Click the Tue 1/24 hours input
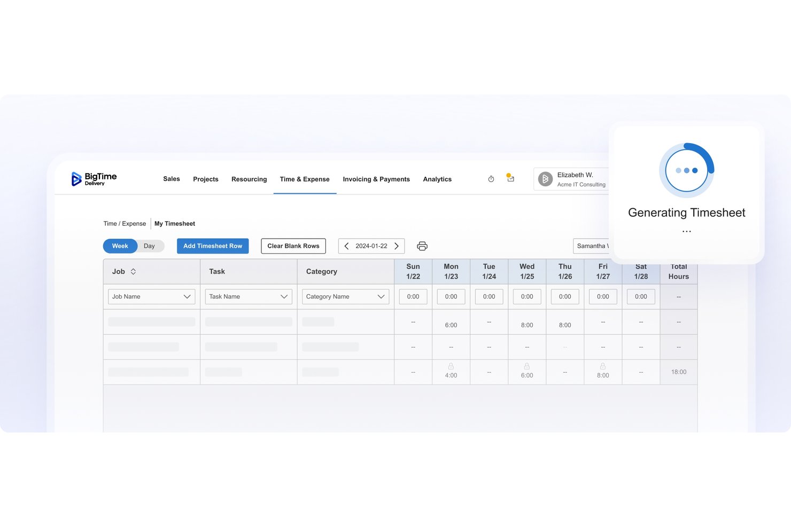 489,297
